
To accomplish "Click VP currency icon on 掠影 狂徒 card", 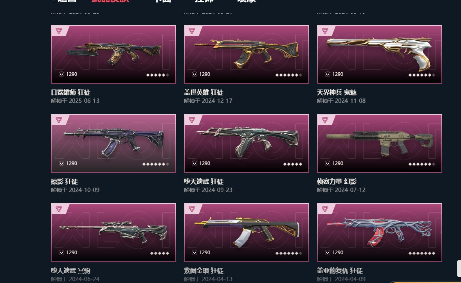I will pos(61,163).
